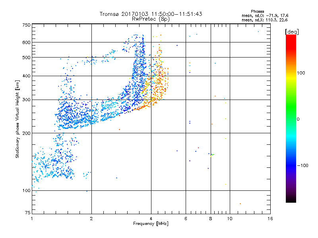318x238 pixels.
Task: Click the 'Stationary phase Virtual Height [km]' label
Action: (x=17, y=119)
